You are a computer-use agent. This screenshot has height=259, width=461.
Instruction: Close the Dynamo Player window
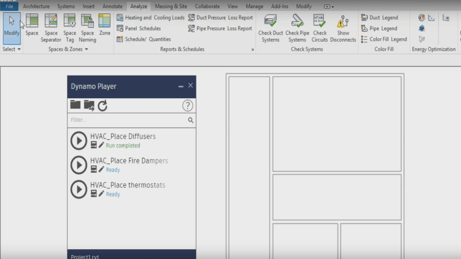(x=191, y=85)
